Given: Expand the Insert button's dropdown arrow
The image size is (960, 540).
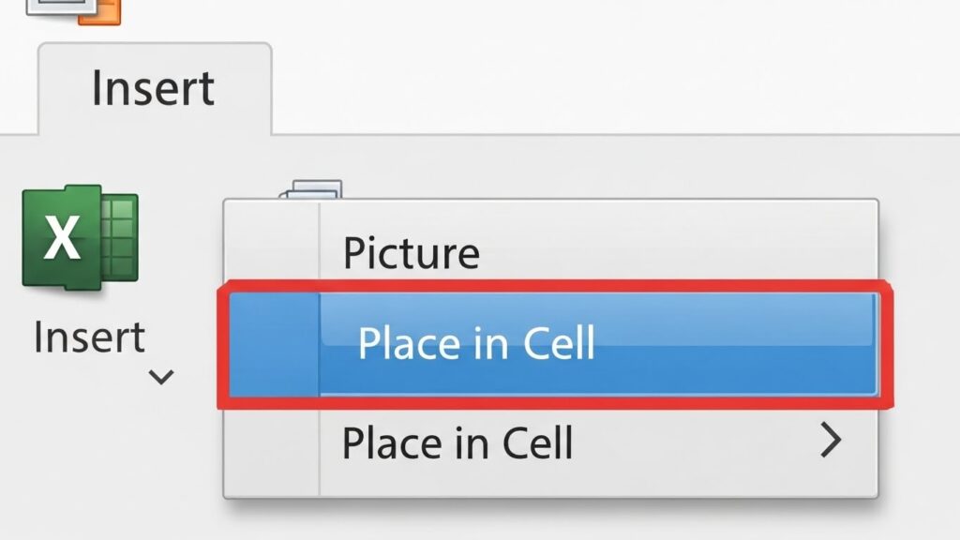Looking at the screenshot, I should pyautogui.click(x=161, y=377).
